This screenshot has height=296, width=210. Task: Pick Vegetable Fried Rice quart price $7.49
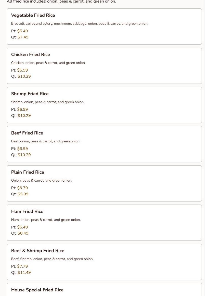point(23,37)
